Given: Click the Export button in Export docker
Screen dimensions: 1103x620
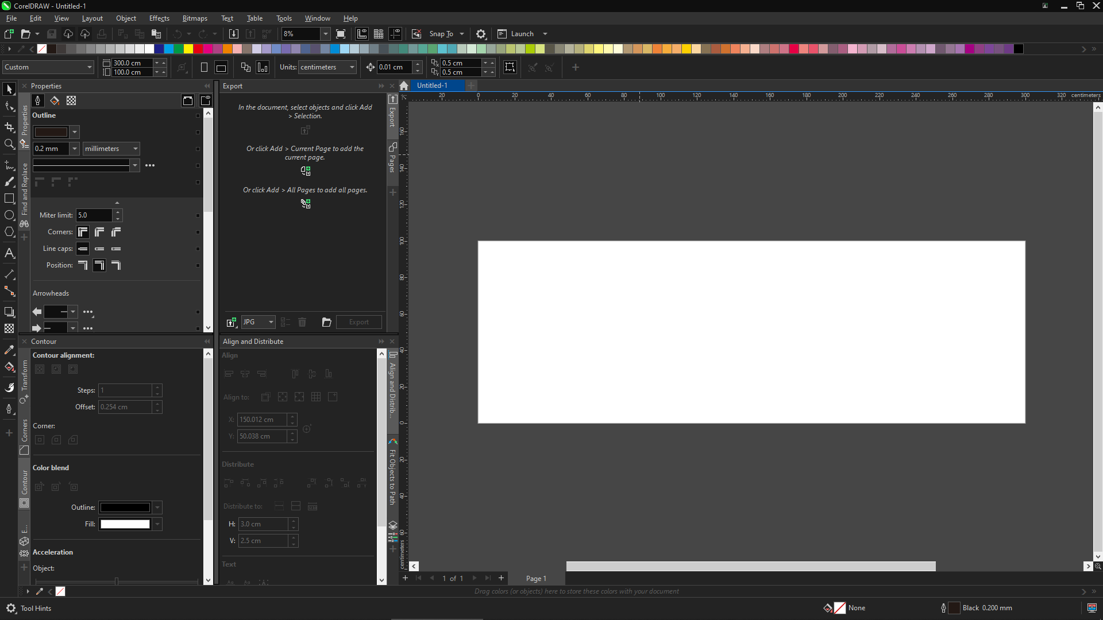Looking at the screenshot, I should coord(359,322).
